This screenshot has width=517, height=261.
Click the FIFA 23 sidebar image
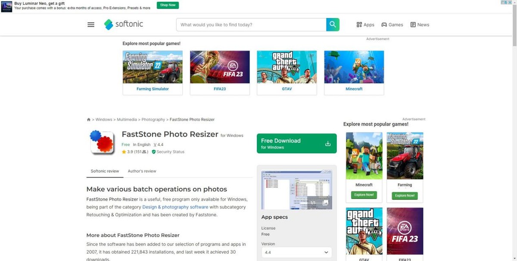[405, 231]
